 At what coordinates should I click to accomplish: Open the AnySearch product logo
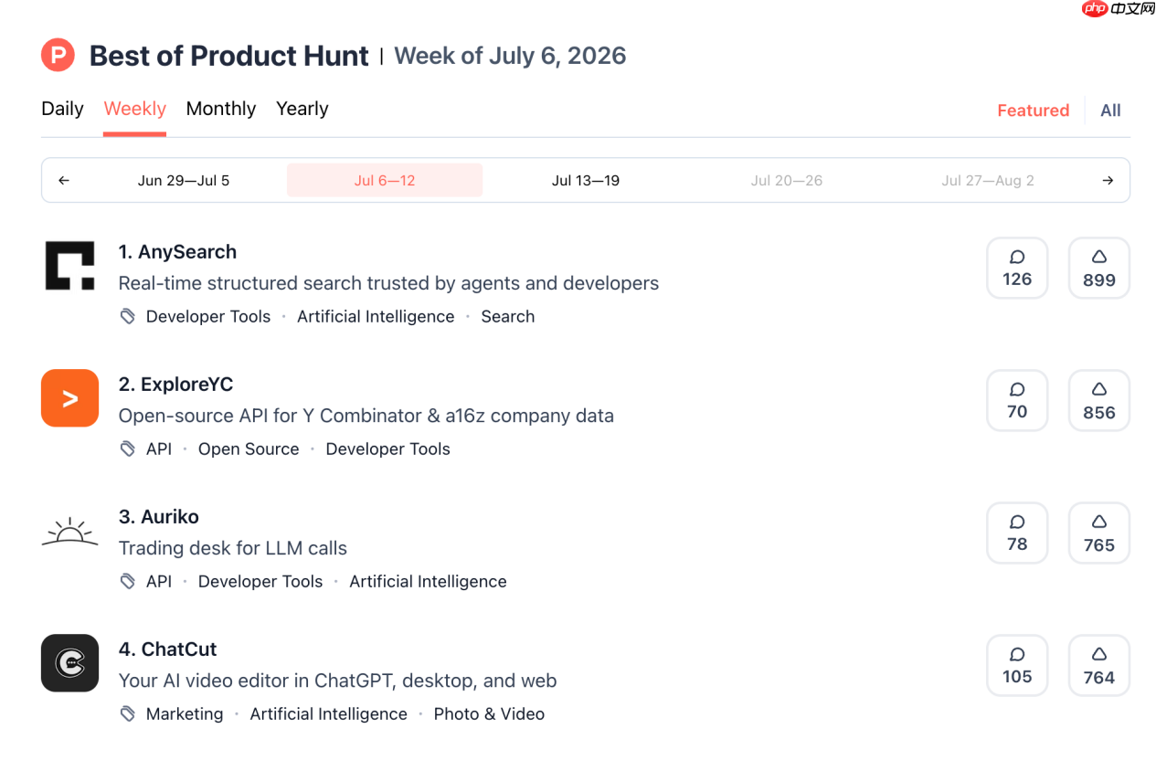[69, 266]
